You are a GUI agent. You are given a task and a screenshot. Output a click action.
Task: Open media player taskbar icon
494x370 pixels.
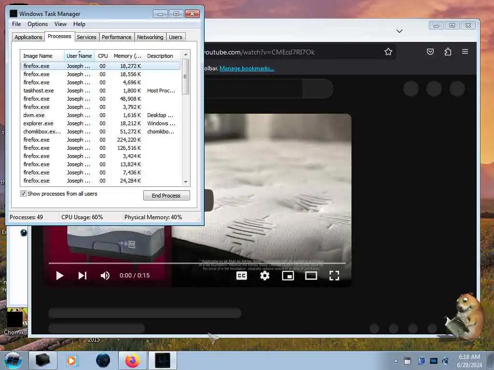tap(72, 360)
